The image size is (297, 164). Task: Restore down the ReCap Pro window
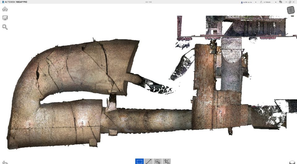290,2
